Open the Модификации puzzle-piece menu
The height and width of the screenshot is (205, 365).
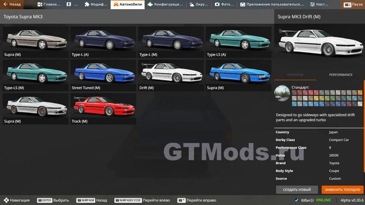coord(96,5)
